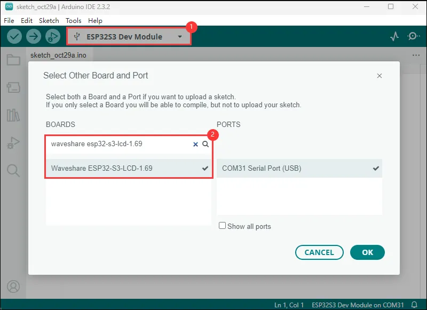Open the Sketch menu
The image size is (427, 310).
point(49,20)
